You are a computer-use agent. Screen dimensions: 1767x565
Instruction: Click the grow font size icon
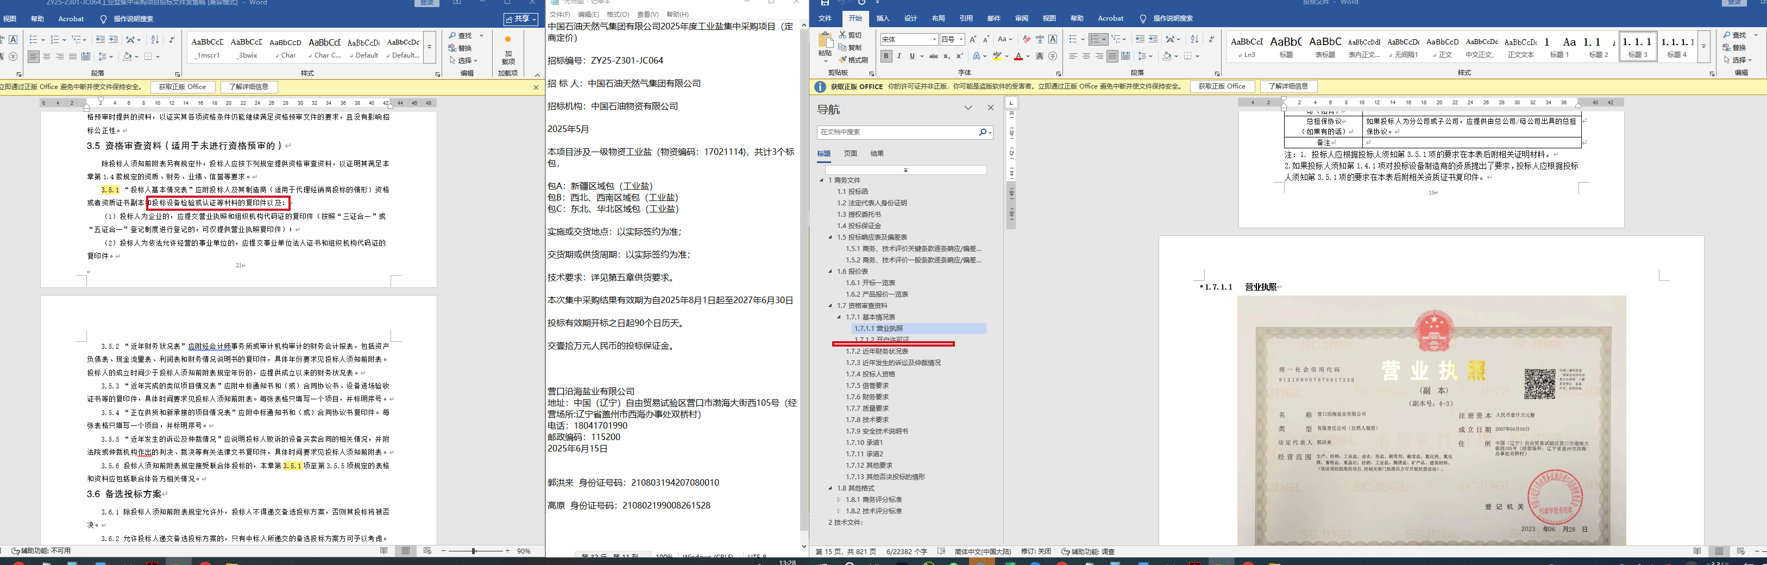[x=973, y=39]
